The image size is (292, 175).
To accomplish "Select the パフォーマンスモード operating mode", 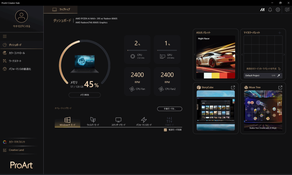I will 144,121.
